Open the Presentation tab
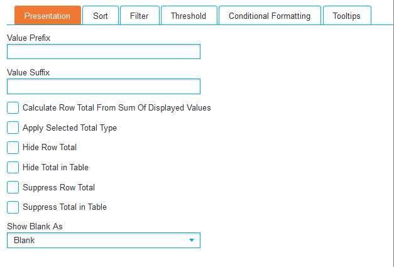 (x=48, y=16)
